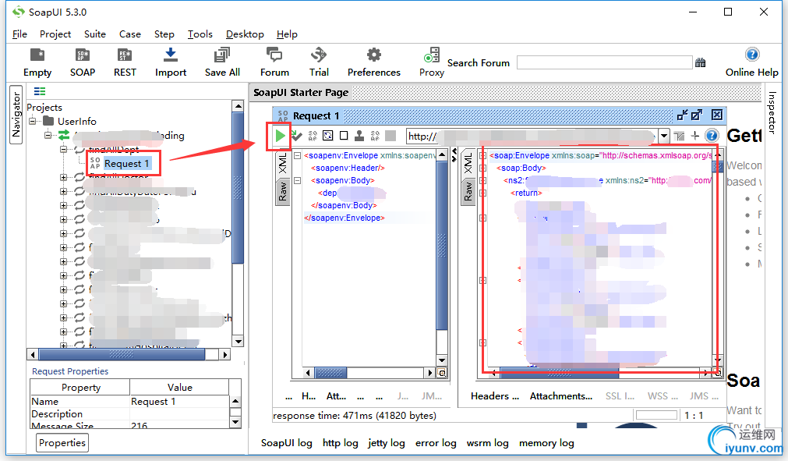Image resolution: width=788 pixels, height=461 pixels.
Task: Click the Properties button
Action: point(62,443)
